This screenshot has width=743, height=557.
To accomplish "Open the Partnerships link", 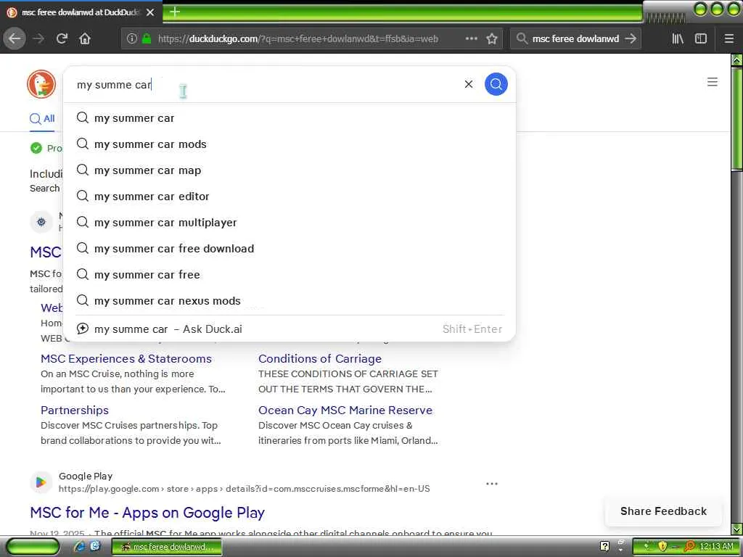I will click(x=75, y=410).
